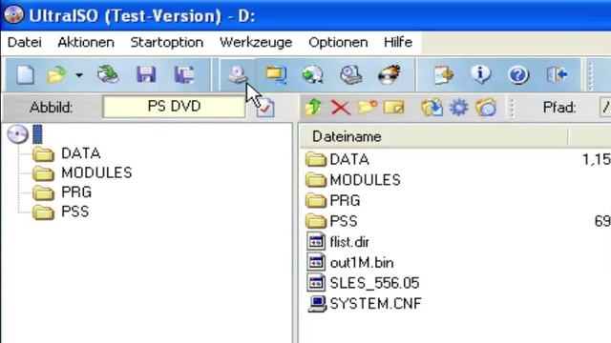This screenshot has width=611, height=343.
Task: Open the Aktionen menu
Action: coord(86,42)
